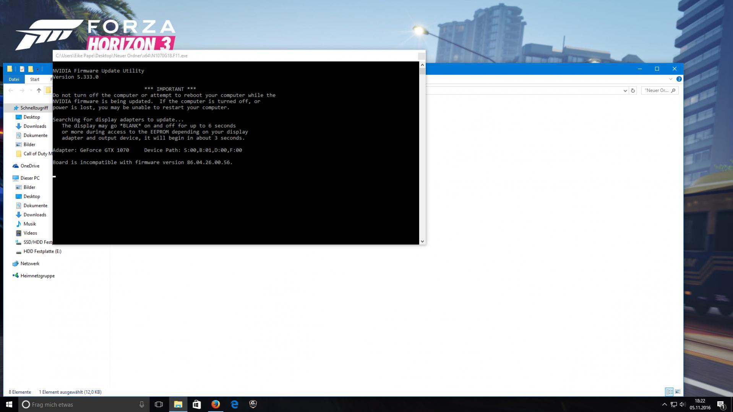733x412 pixels.
Task: Open MSI Gaming app taskbar icon
Action: click(x=253, y=404)
